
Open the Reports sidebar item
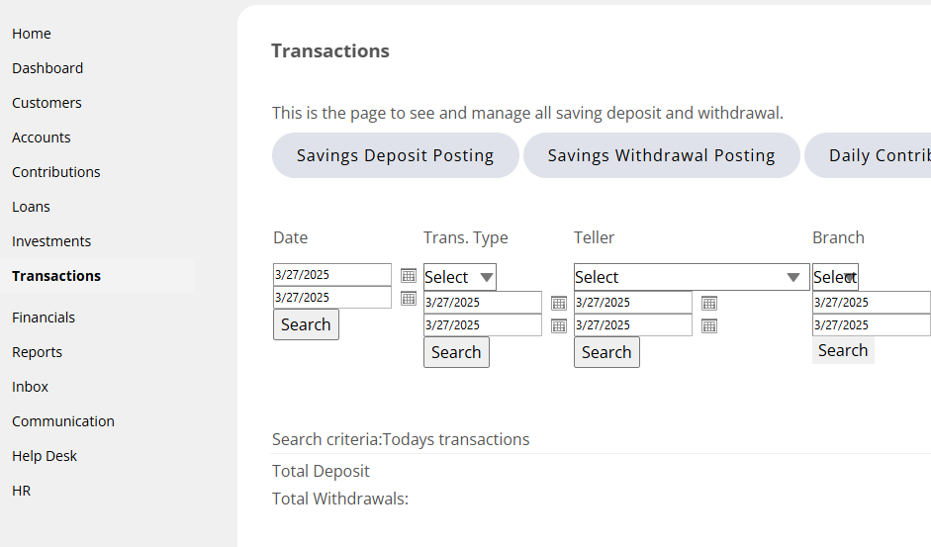pos(37,352)
